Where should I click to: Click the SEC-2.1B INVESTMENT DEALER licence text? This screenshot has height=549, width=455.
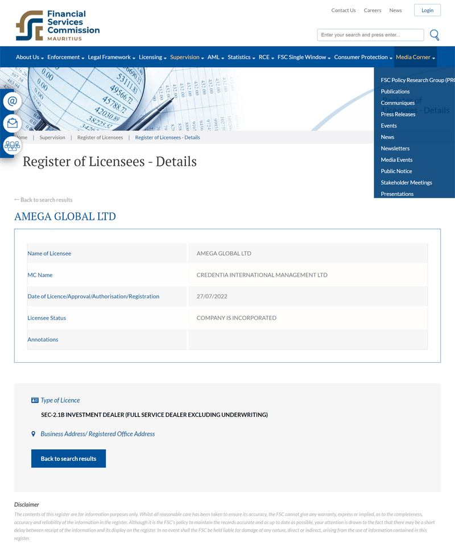155,415
